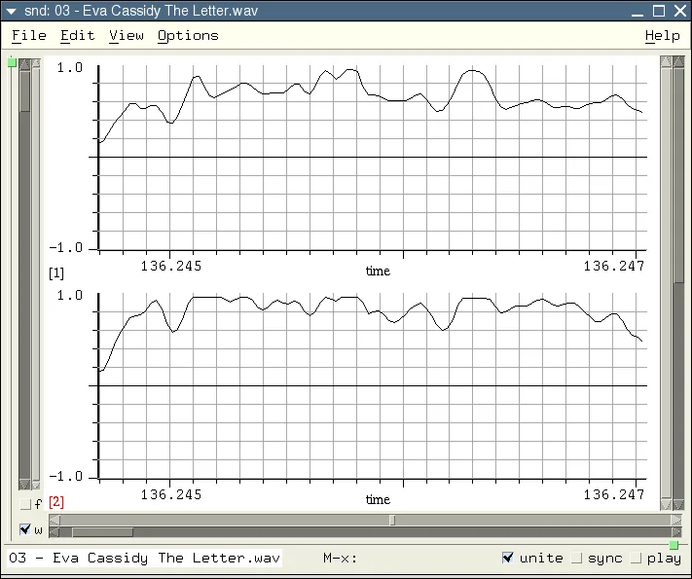The image size is (692, 579).
Task: Open the Help menu
Action: 662,35
